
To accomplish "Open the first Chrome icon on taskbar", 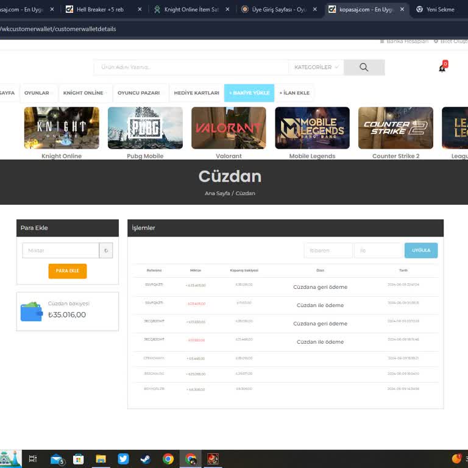I will click(x=168, y=459).
